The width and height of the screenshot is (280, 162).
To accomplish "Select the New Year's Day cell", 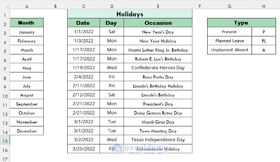I will point(158,32).
